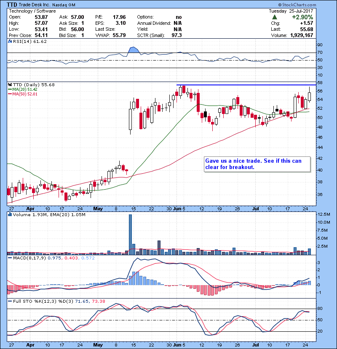Click the tallest volume bar in the Volume panel
Screen dimensions: 337x349
click(130, 235)
